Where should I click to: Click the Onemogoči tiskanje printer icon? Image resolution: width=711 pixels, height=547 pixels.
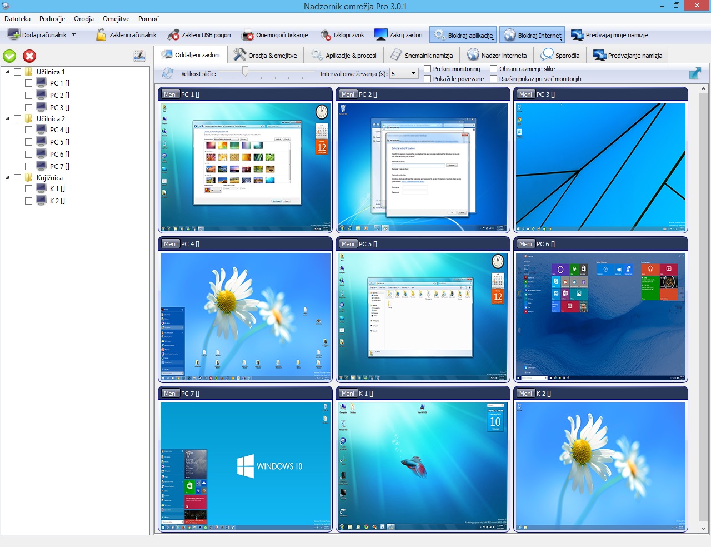click(248, 35)
